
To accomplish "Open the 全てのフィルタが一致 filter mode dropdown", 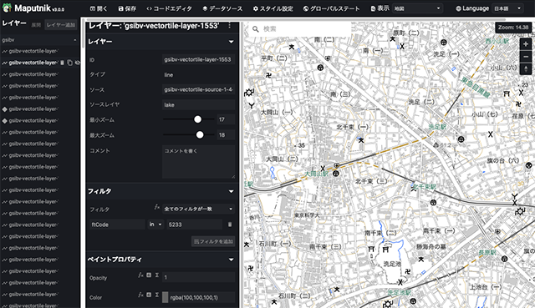I will tap(198, 209).
